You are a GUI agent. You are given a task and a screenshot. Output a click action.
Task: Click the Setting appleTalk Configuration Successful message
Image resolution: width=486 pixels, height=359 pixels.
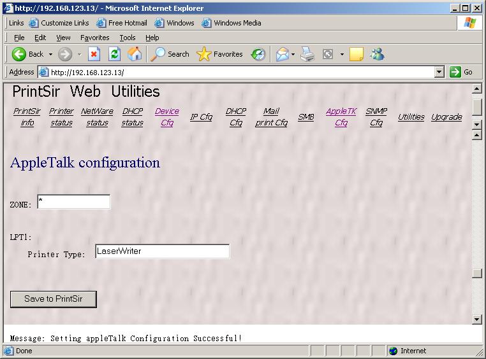[146, 338]
